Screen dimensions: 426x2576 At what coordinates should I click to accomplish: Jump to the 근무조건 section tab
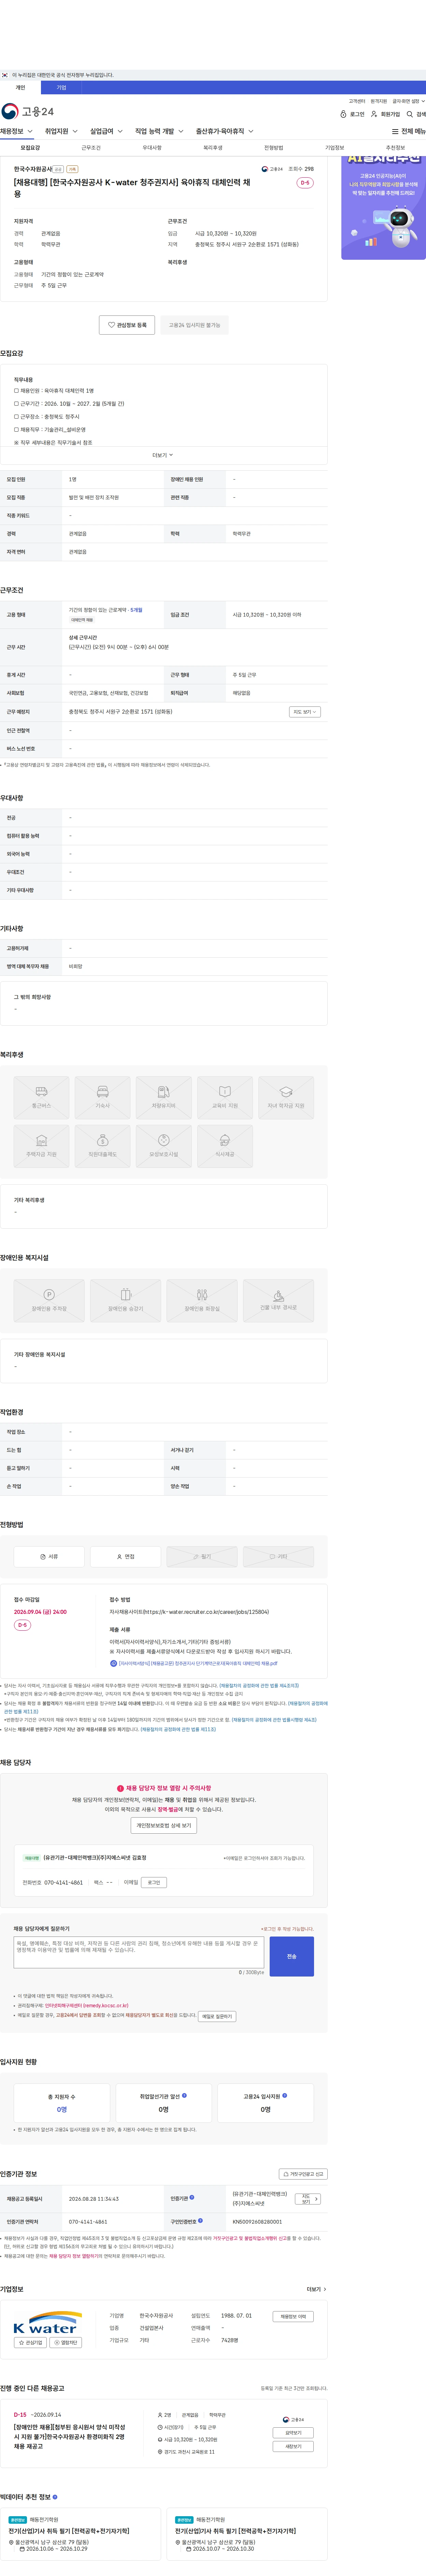(91, 148)
